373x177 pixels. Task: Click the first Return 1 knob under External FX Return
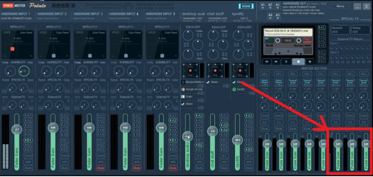332,48
